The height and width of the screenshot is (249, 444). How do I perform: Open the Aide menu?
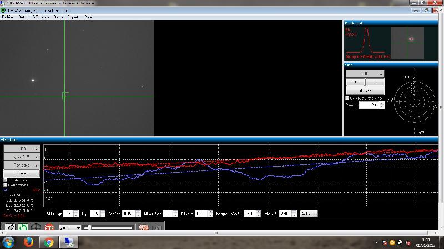coord(88,17)
